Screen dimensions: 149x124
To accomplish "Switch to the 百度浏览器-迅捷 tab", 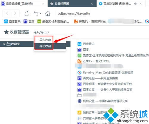I will (x=117, y=4).
